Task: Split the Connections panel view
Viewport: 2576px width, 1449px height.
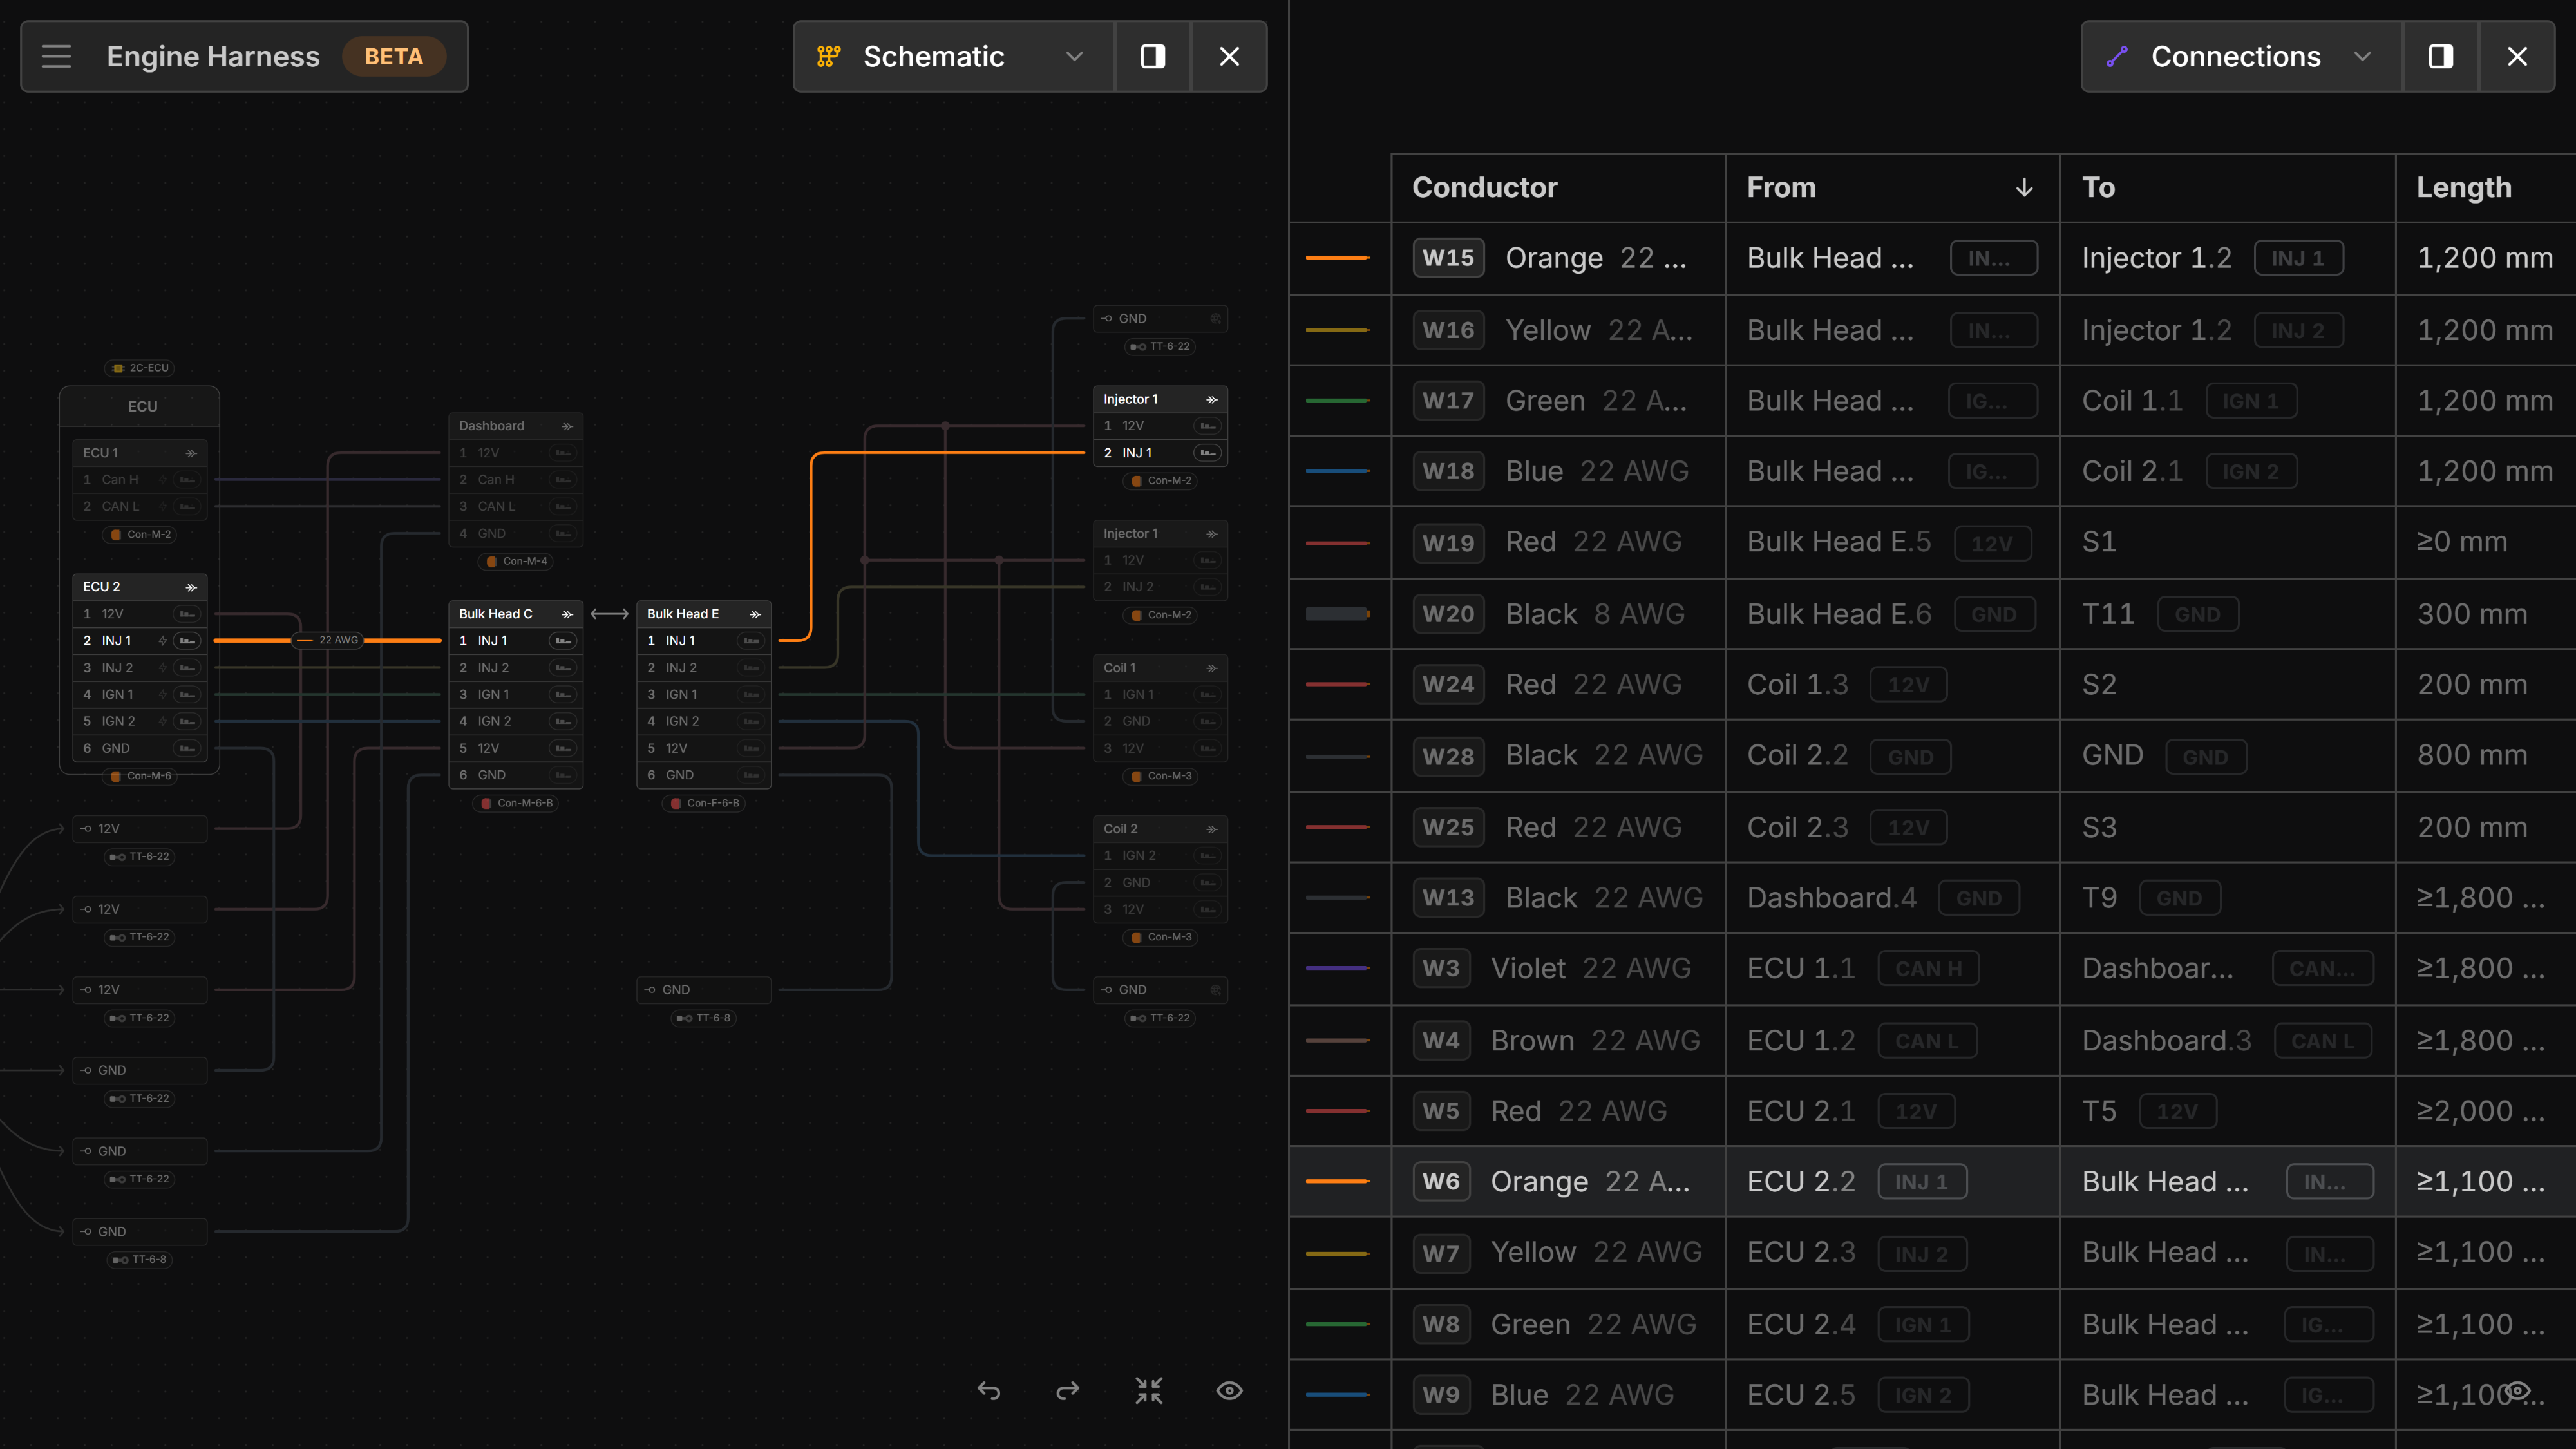Action: click(x=2440, y=56)
